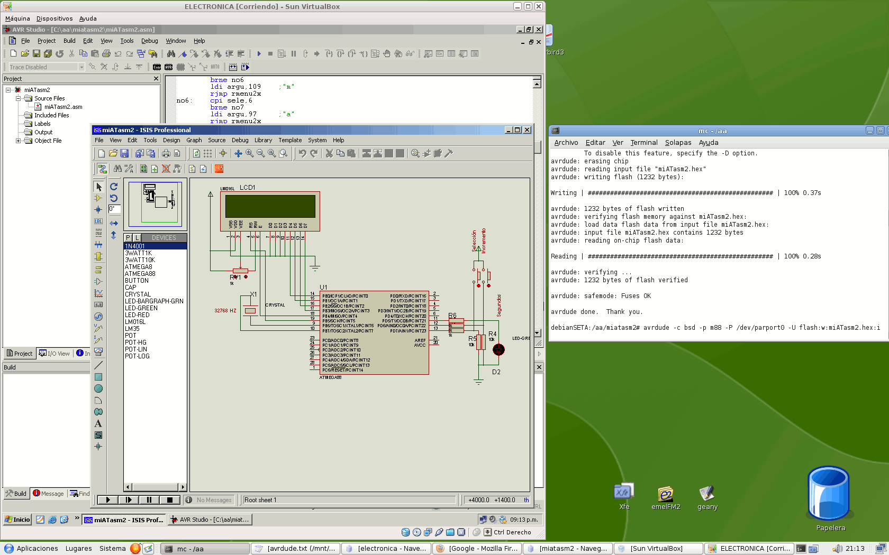The image size is (889, 555).
Task: Open the ISIS Library menu
Action: [x=263, y=140]
